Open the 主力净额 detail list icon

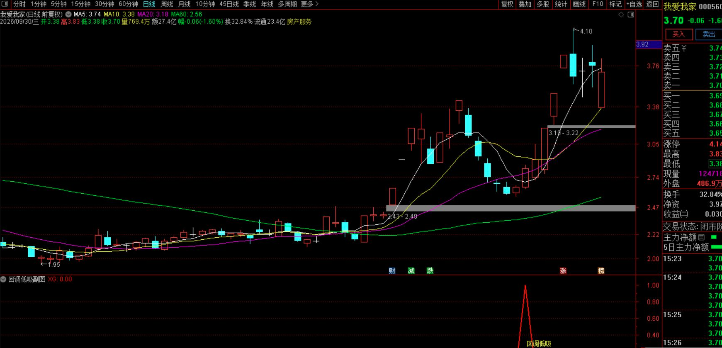pos(701,237)
